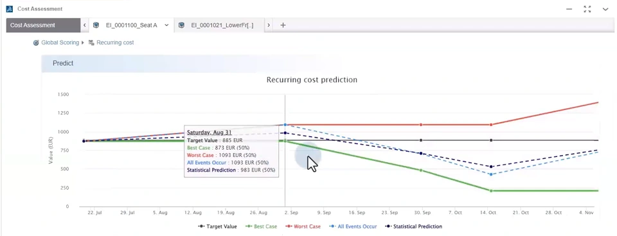Minimize the Cost Assessment widget

click(x=569, y=9)
